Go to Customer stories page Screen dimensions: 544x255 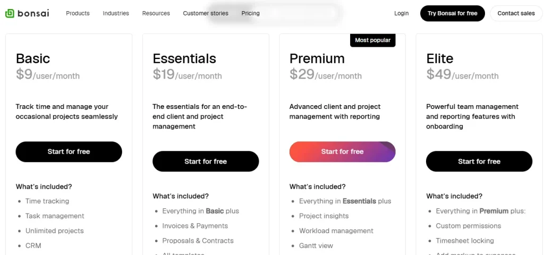click(206, 13)
